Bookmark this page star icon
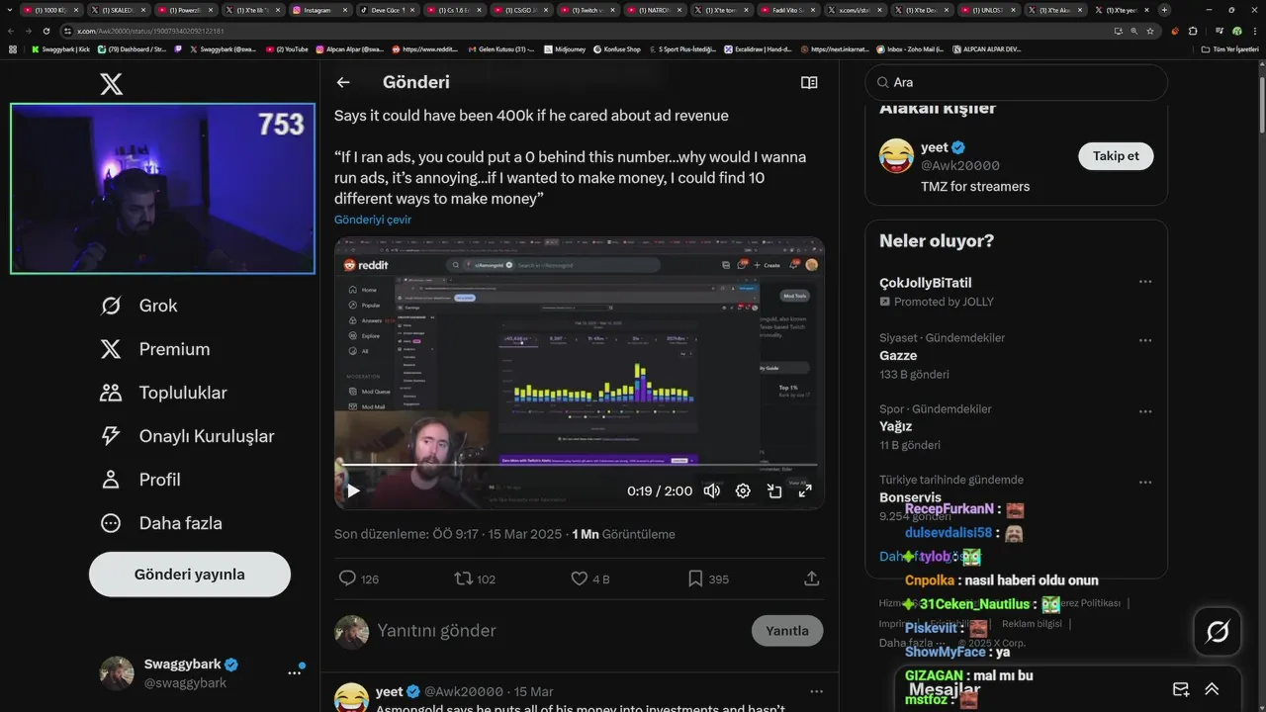 point(1150,31)
